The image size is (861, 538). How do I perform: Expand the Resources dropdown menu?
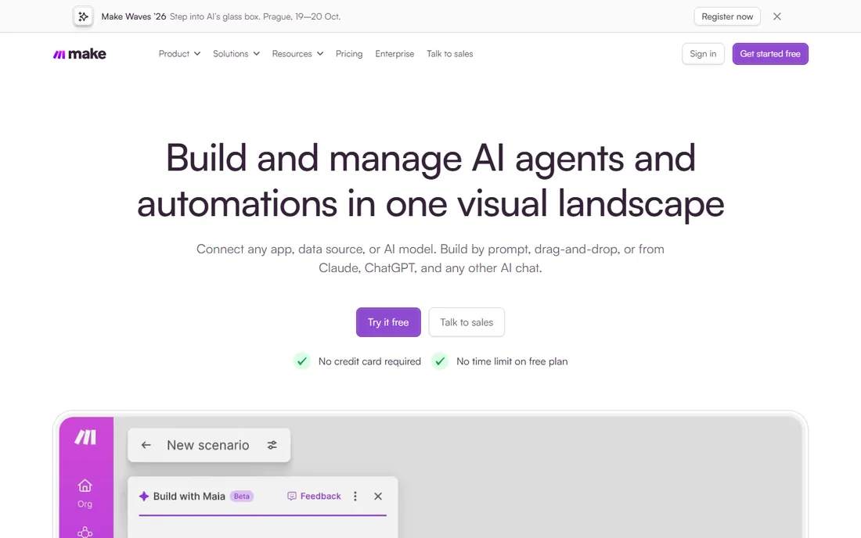(x=297, y=54)
